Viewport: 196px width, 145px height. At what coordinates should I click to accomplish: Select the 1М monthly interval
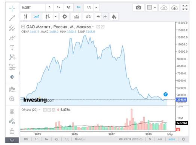[x=79, y=7]
